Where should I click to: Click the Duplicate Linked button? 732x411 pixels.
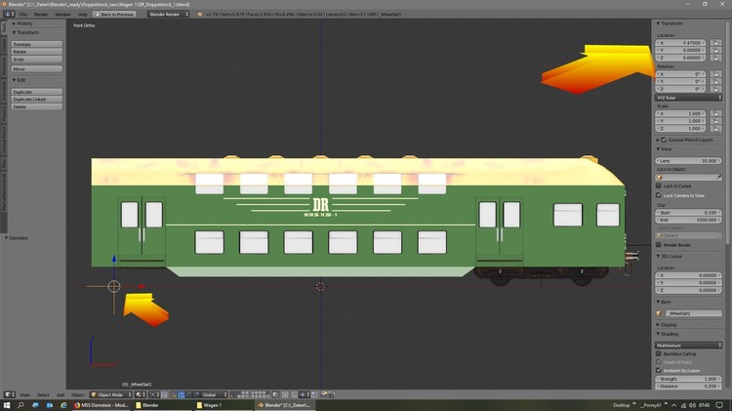(36, 100)
